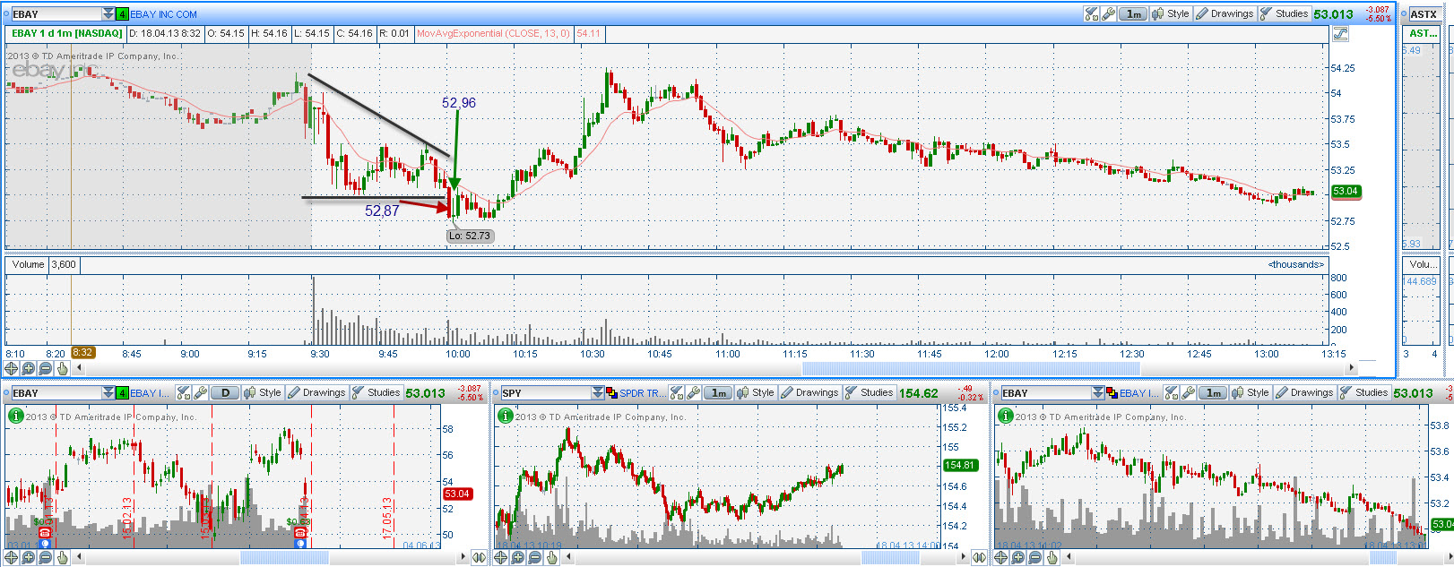Click the EBAY symbol input on main chart

tap(56, 14)
